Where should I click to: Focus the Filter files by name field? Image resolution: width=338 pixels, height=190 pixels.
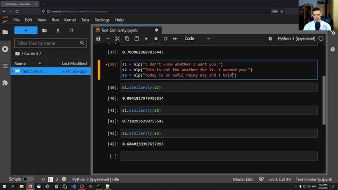(x=51, y=43)
